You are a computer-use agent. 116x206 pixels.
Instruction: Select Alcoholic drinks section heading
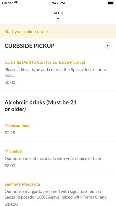click(x=41, y=106)
